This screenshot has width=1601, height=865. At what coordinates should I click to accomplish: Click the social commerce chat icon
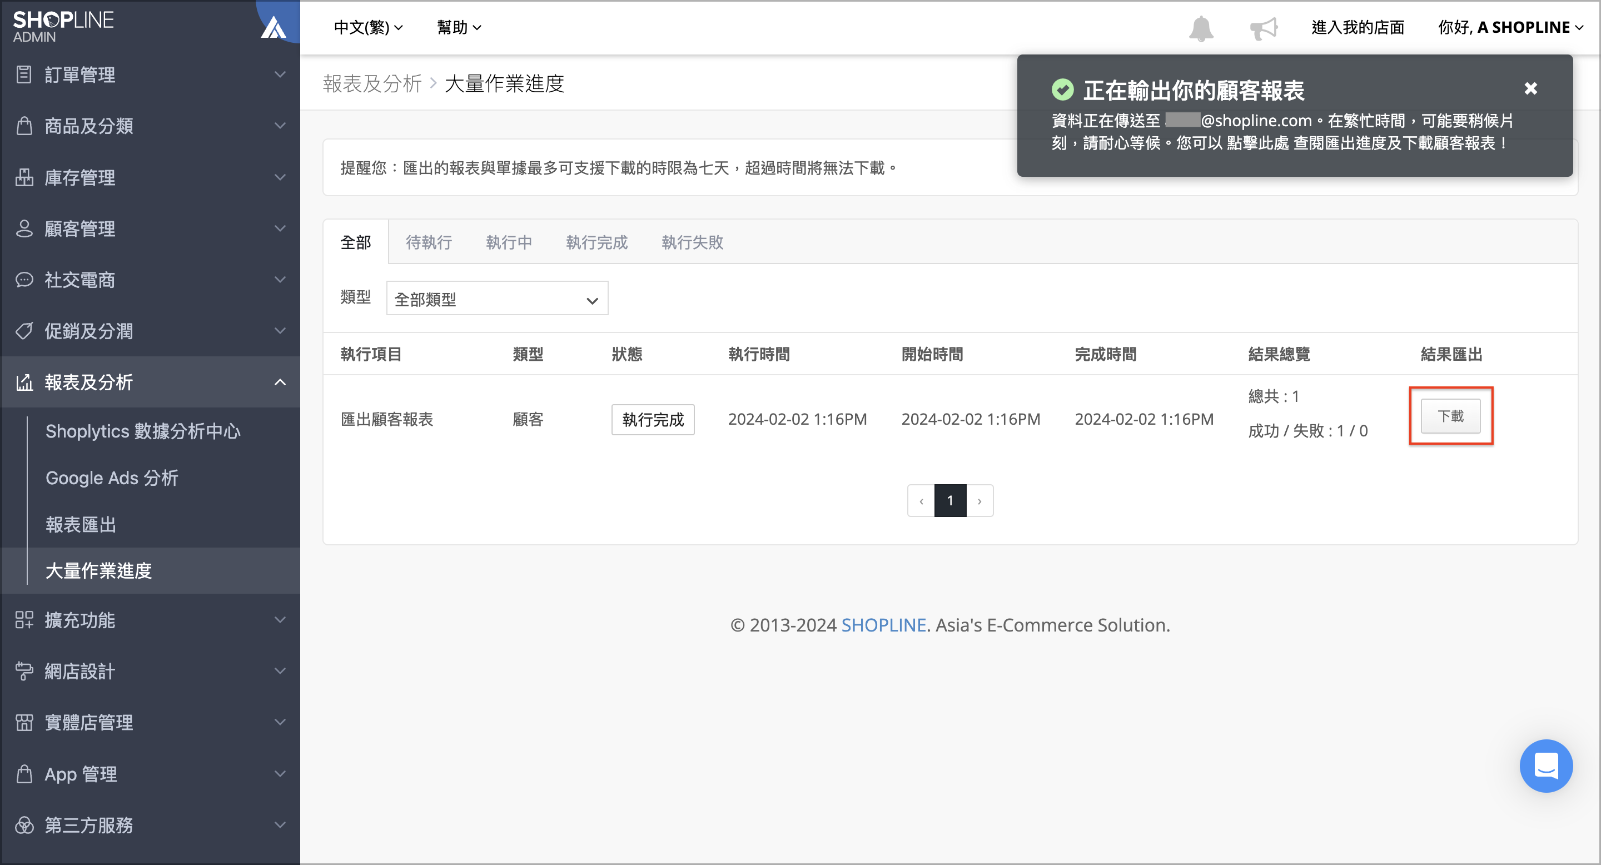point(24,280)
